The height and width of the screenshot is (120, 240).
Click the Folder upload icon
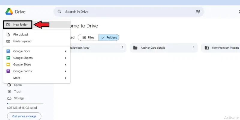8,41
